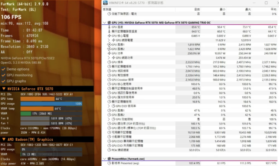Click the OpenGL 3.2.0 NVIDIA 580.88 line
This screenshot has height=166, width=279.
(x=21, y=63)
